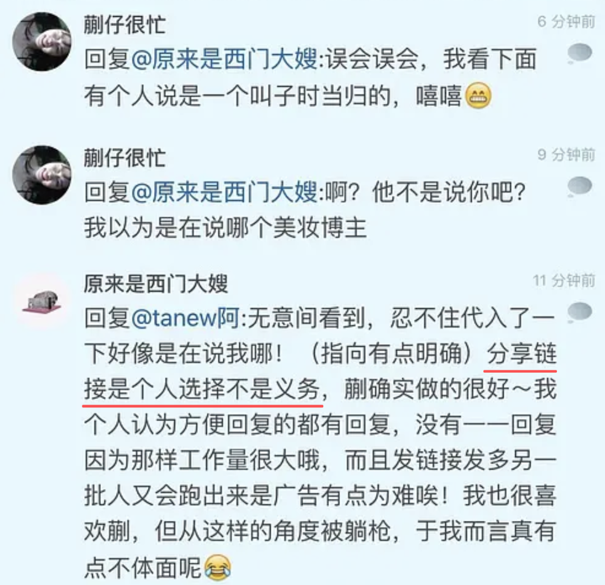Click the comment text 我以为是在说哪个美妆博主
The width and height of the screenshot is (605, 585).
click(225, 227)
